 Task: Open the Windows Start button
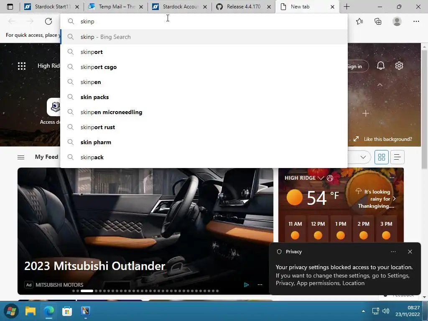[11, 311]
